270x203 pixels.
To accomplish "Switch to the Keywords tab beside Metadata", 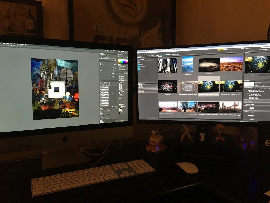I will click(x=252, y=81).
